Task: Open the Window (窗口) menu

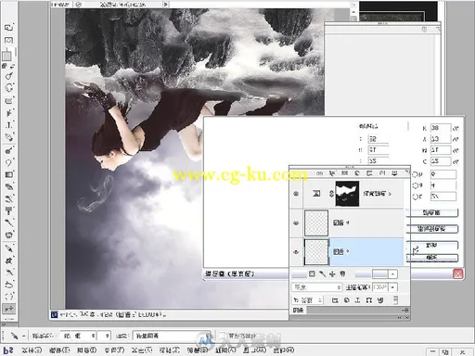Action: (255, 350)
